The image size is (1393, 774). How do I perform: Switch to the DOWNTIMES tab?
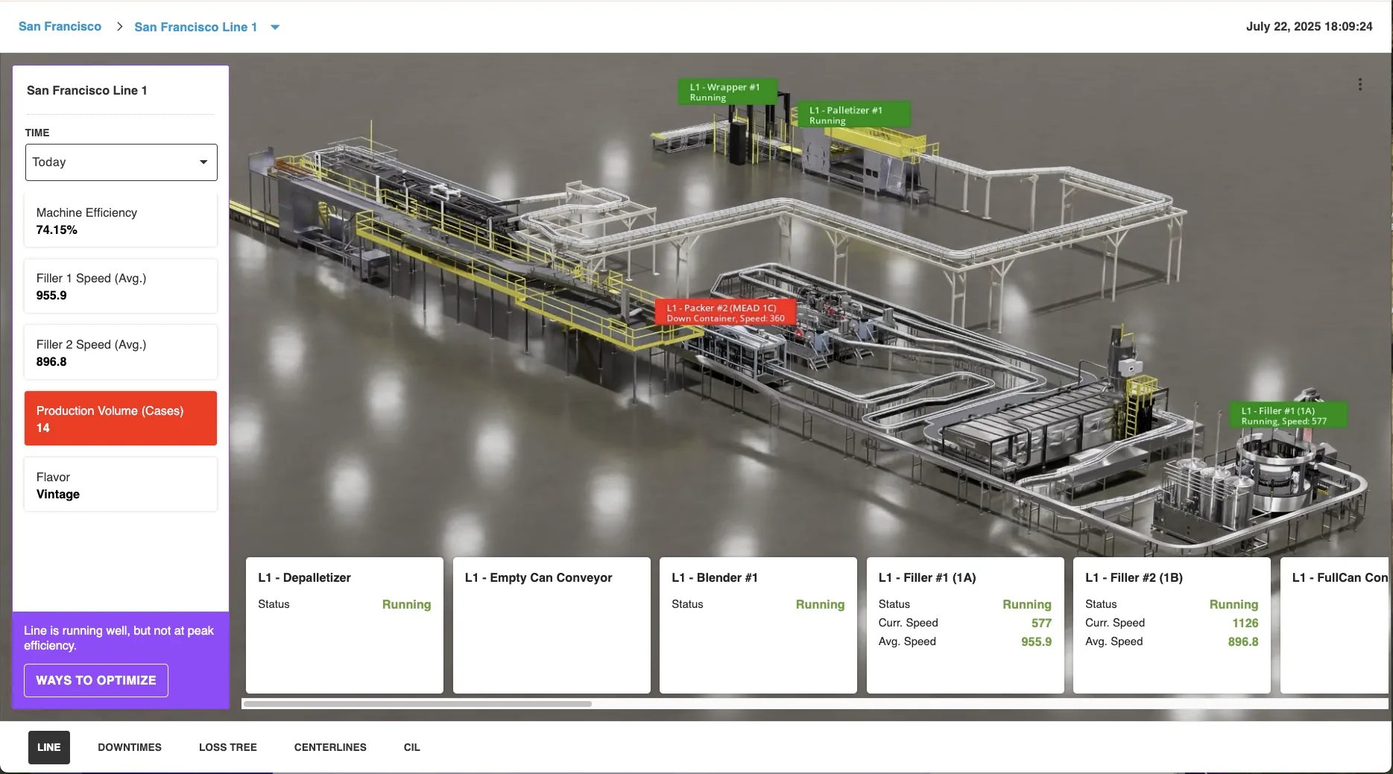coord(130,747)
